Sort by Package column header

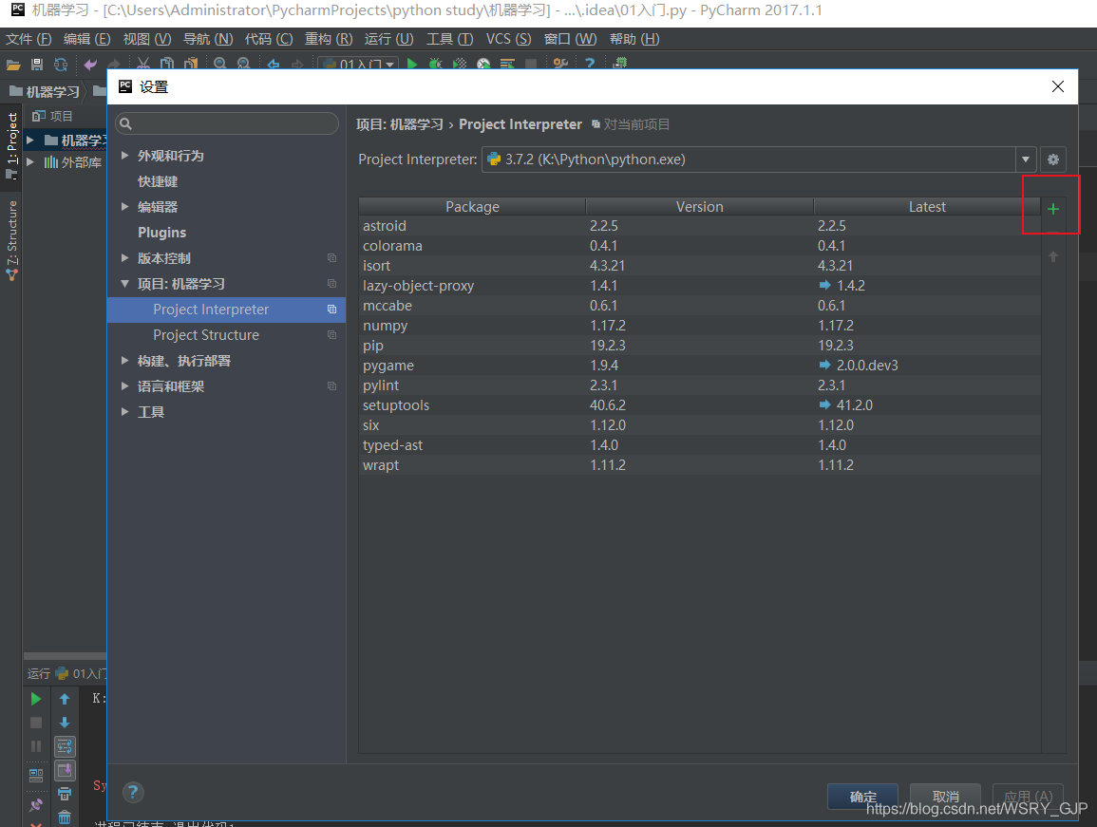coord(472,206)
